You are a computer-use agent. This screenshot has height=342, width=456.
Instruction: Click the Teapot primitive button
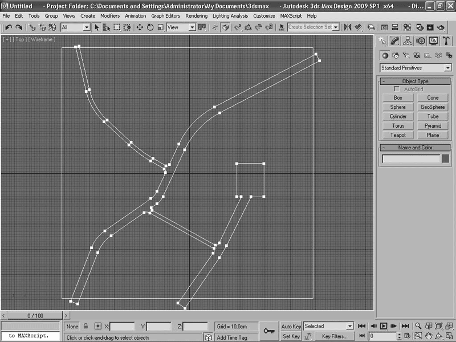click(x=398, y=135)
